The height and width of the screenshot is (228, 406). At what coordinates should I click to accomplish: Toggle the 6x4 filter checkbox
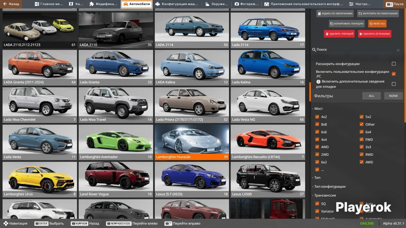pos(362,132)
